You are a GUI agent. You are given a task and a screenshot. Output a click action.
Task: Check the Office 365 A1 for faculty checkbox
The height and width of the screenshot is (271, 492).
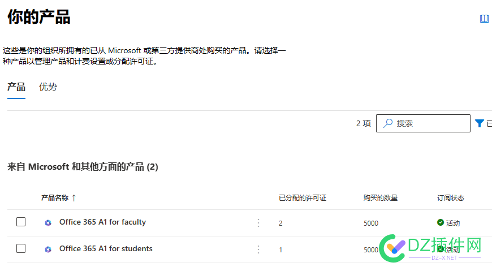21,222
